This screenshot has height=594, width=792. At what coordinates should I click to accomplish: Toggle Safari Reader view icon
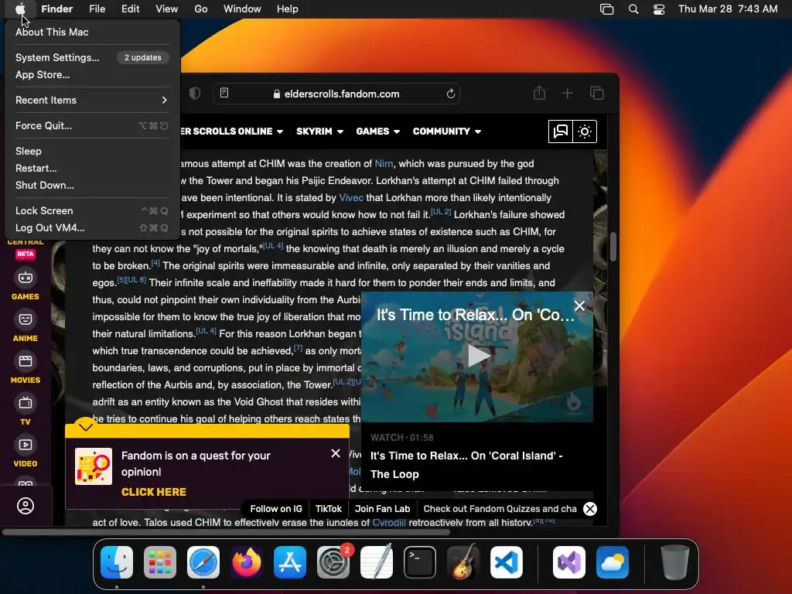224,93
